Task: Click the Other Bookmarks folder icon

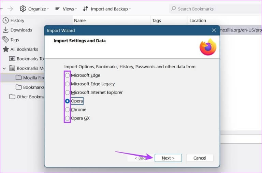Action: pyautogui.click(x=12, y=97)
